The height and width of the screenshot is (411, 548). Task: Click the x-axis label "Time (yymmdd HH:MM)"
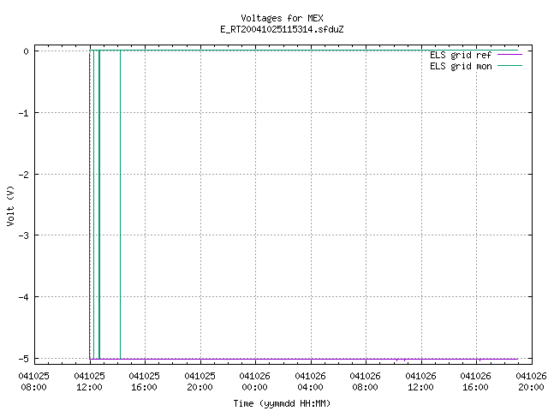click(x=282, y=403)
